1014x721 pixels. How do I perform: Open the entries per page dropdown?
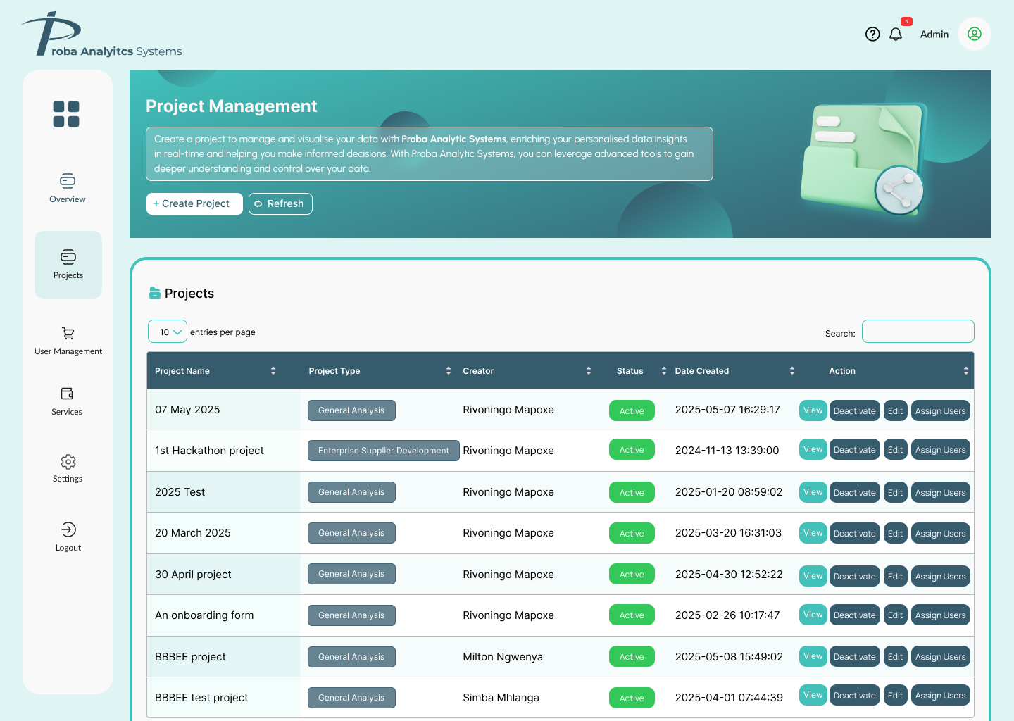pyautogui.click(x=168, y=331)
